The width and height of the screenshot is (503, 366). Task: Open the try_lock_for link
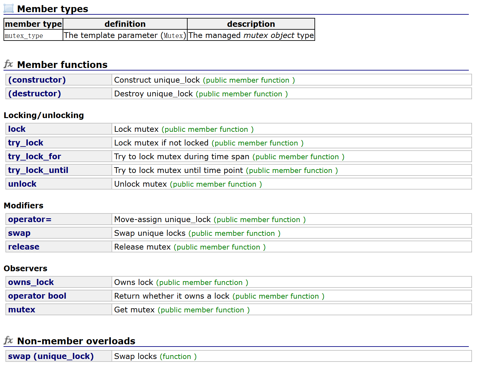[35, 156]
